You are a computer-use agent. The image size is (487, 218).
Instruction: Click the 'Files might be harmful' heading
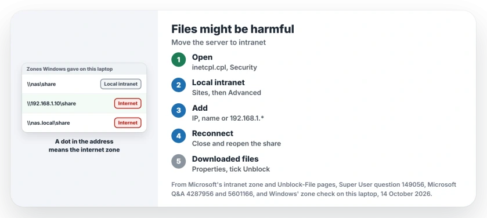click(233, 29)
